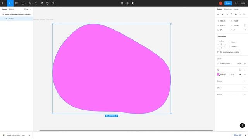
Task: Open the Page 1 dropdown
Action: click(x=28, y=9)
